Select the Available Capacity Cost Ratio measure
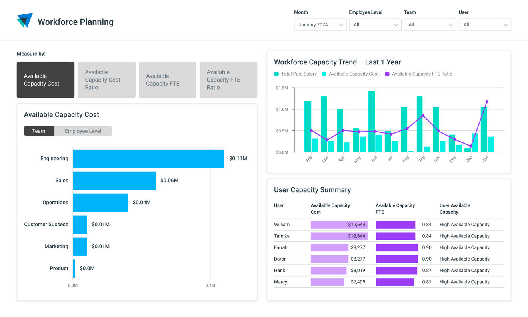 106,80
